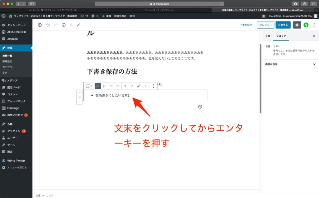The height and width of the screenshot is (198, 319).
Task: Open the list block type switcher
Action: tap(89, 86)
